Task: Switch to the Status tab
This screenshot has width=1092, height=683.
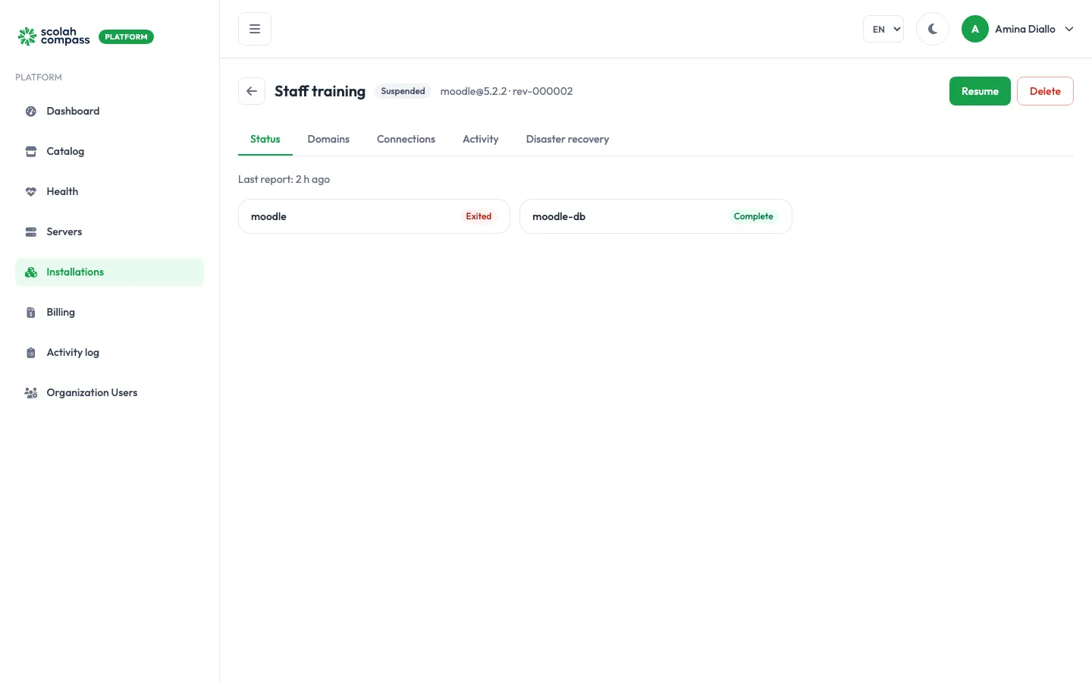Action: (265, 140)
